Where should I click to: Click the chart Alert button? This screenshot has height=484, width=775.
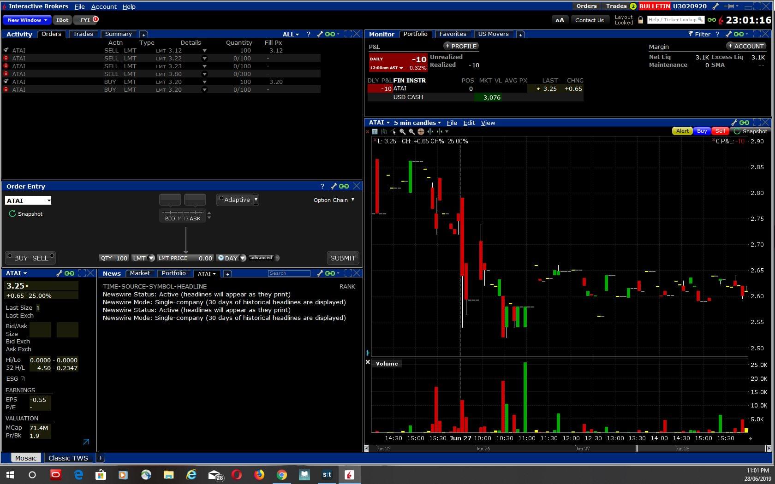[x=682, y=131]
